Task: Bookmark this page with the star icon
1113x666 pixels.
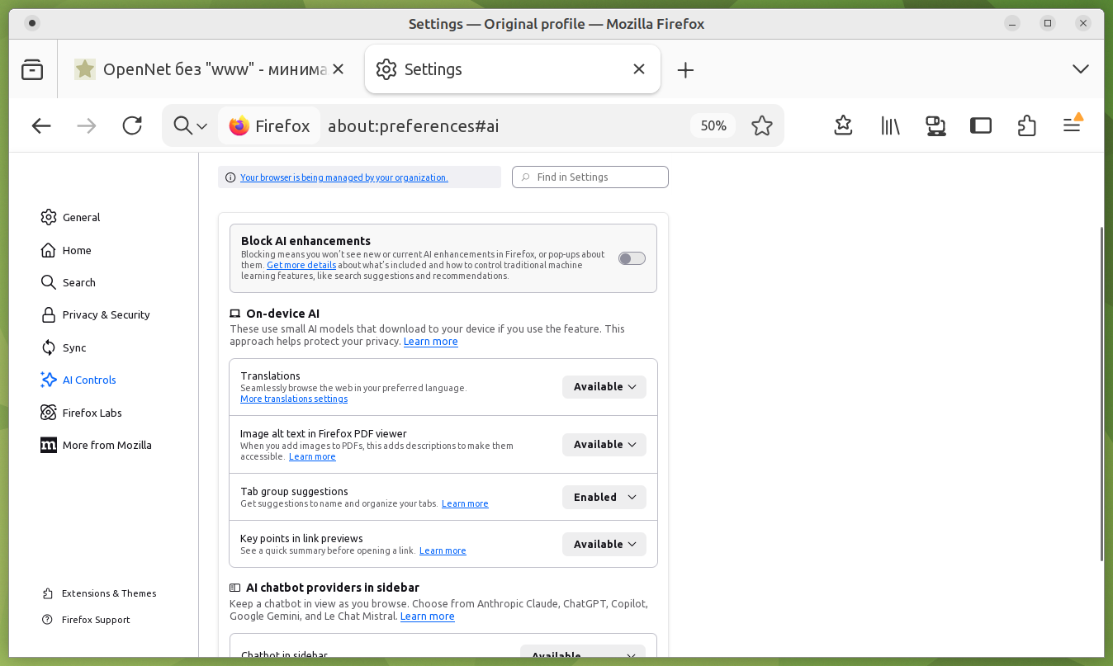Action: 761,125
